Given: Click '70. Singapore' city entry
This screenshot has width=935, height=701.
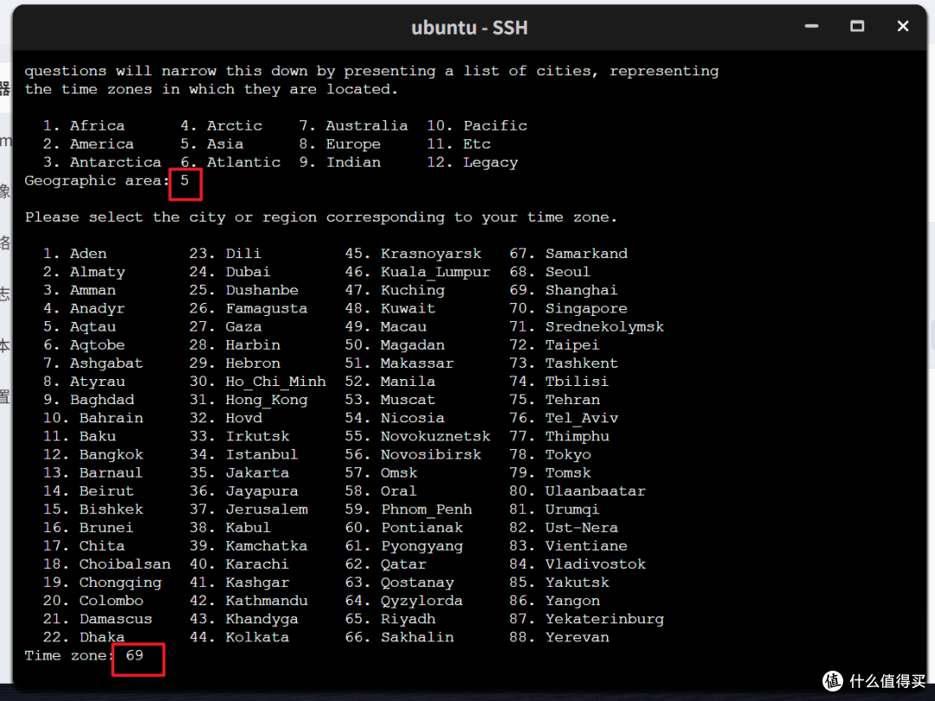Looking at the screenshot, I should click(568, 308).
